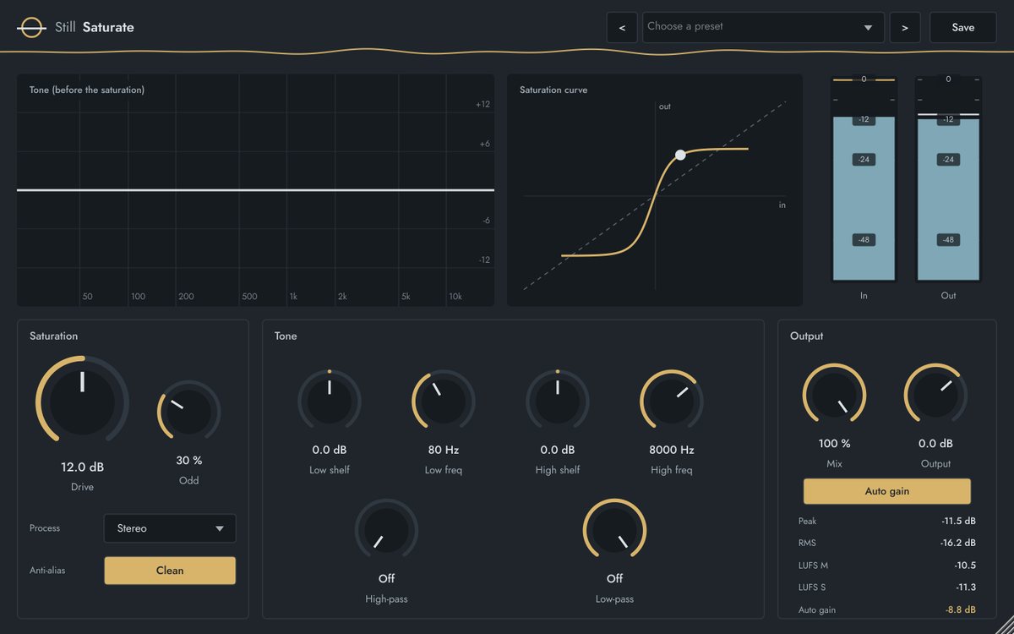Click the +12 gain label in graph

click(x=482, y=105)
